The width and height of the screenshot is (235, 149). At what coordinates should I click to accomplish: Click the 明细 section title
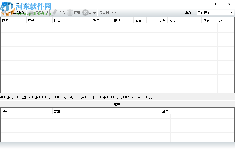(117, 104)
